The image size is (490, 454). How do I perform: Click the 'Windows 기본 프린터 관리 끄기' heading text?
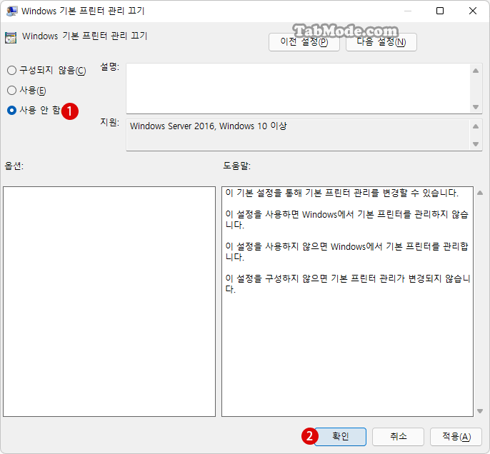tap(85, 36)
